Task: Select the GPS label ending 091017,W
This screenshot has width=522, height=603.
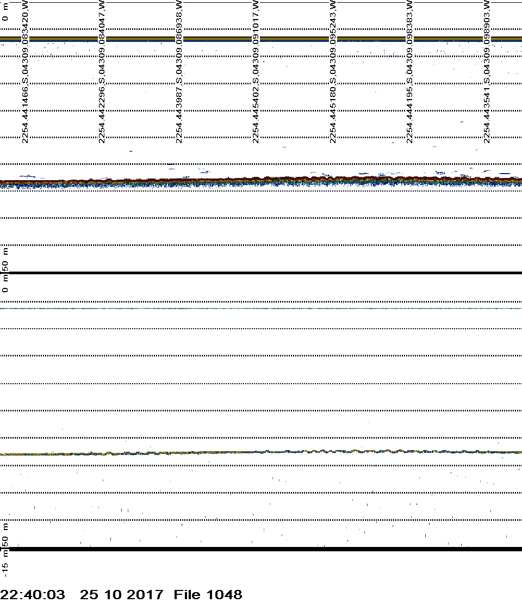Action: tap(256, 71)
